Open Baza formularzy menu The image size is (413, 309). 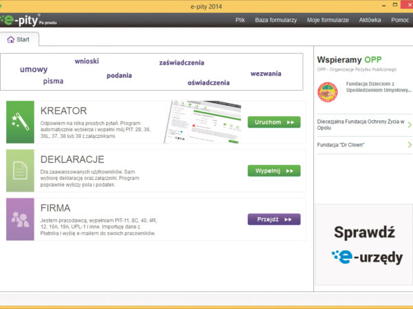click(275, 20)
